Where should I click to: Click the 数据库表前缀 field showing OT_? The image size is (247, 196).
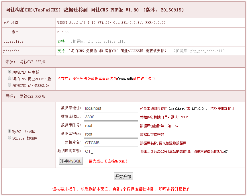point(110,151)
